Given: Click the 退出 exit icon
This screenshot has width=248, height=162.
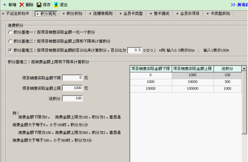Looking at the screenshot, I should click(x=56, y=5).
